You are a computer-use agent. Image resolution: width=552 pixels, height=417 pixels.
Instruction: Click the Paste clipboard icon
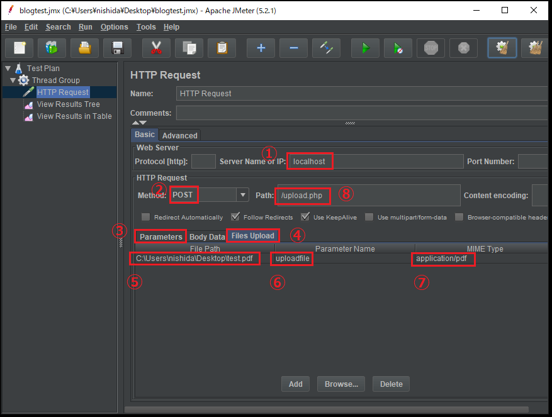[222, 48]
